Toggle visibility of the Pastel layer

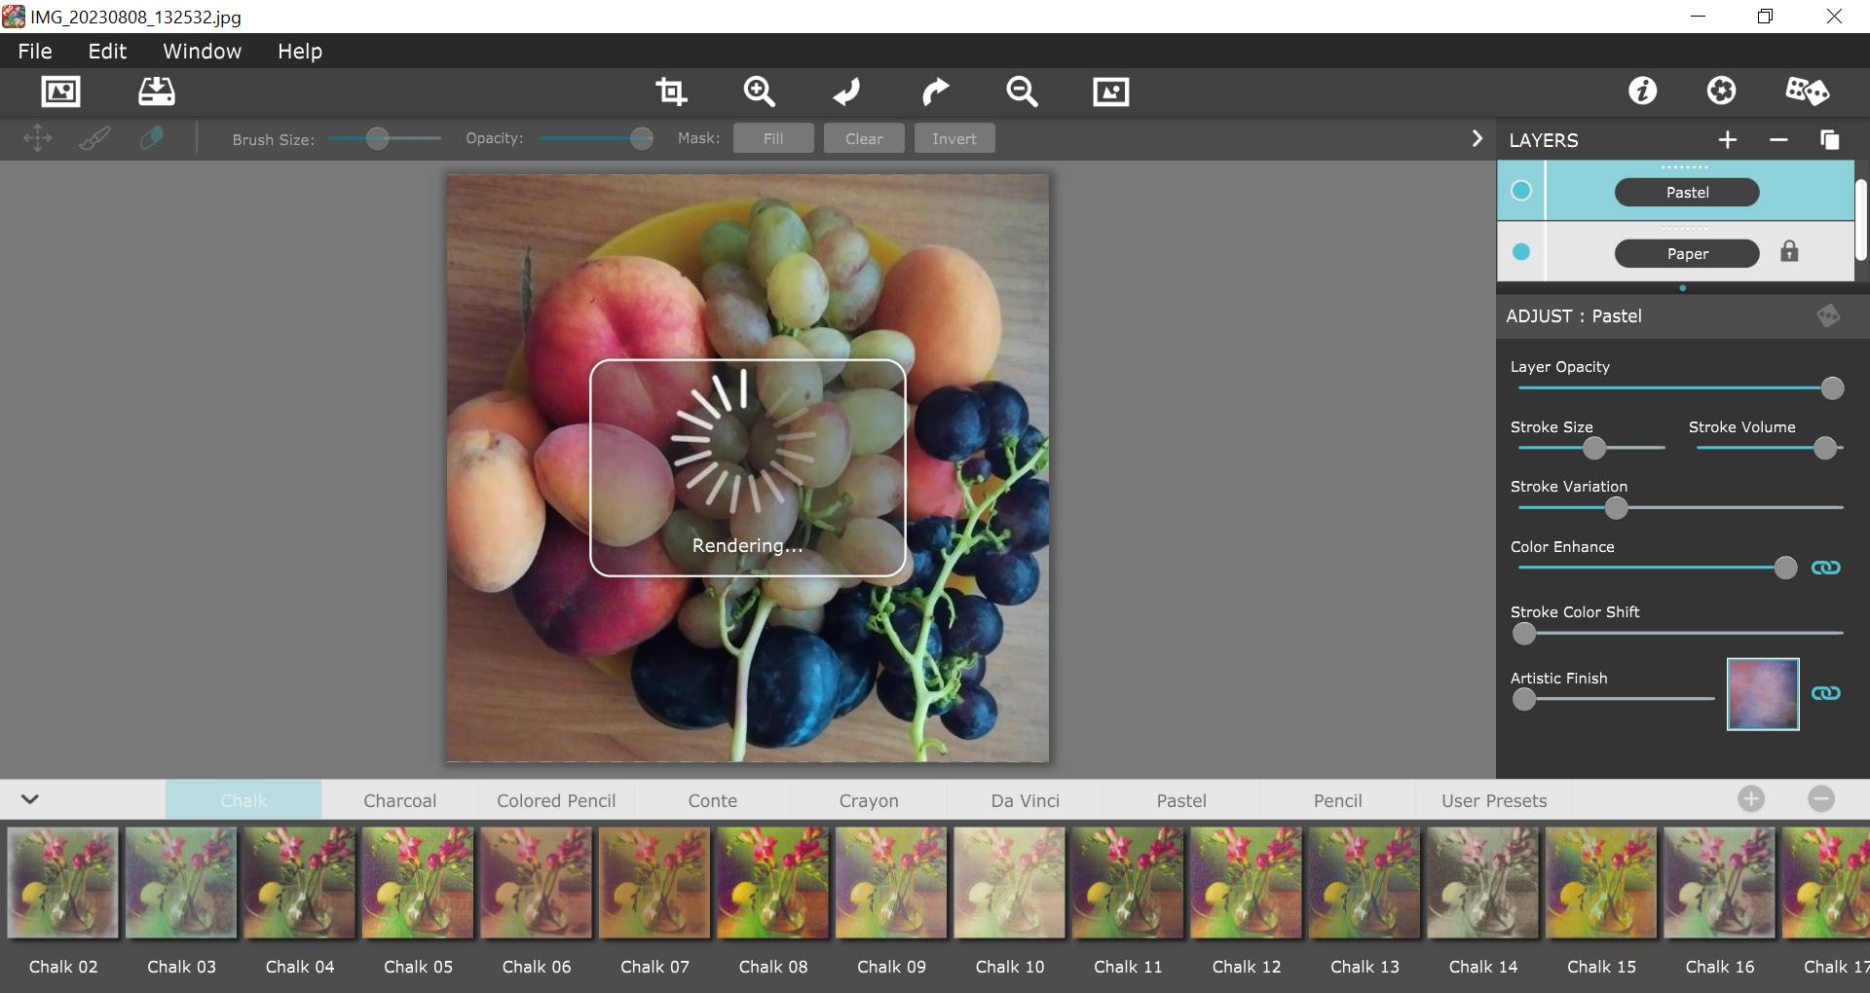1520,191
